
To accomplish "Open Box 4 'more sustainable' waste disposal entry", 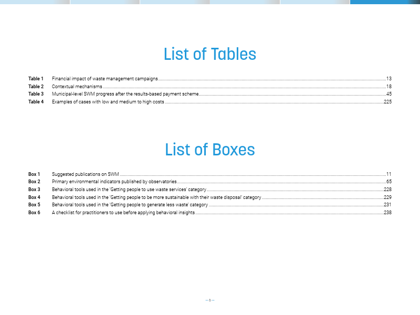I will click(x=156, y=197).
